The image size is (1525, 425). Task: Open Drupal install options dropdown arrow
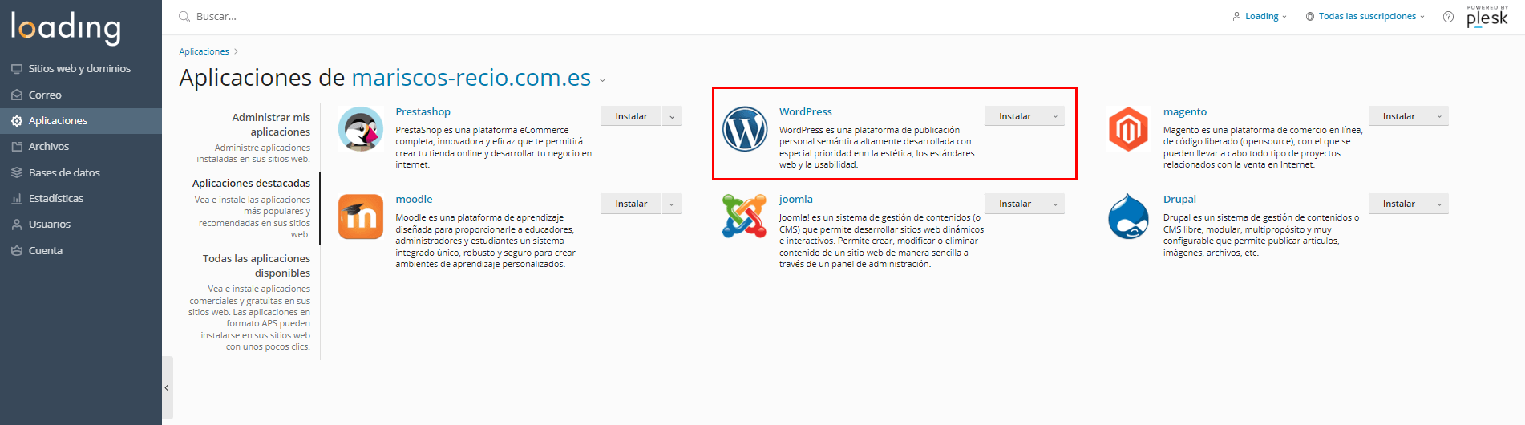[x=1439, y=204]
